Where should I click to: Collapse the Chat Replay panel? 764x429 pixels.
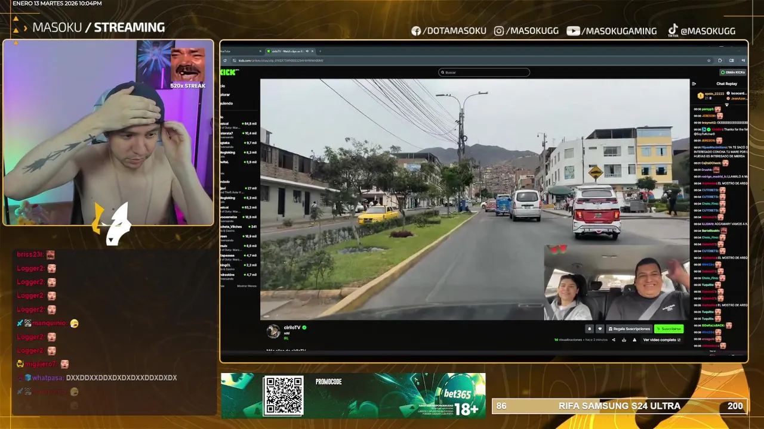click(x=694, y=84)
